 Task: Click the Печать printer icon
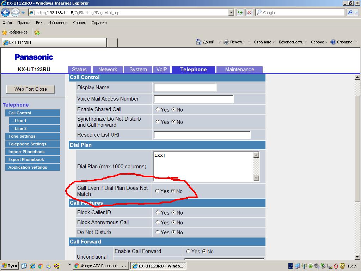(x=226, y=42)
